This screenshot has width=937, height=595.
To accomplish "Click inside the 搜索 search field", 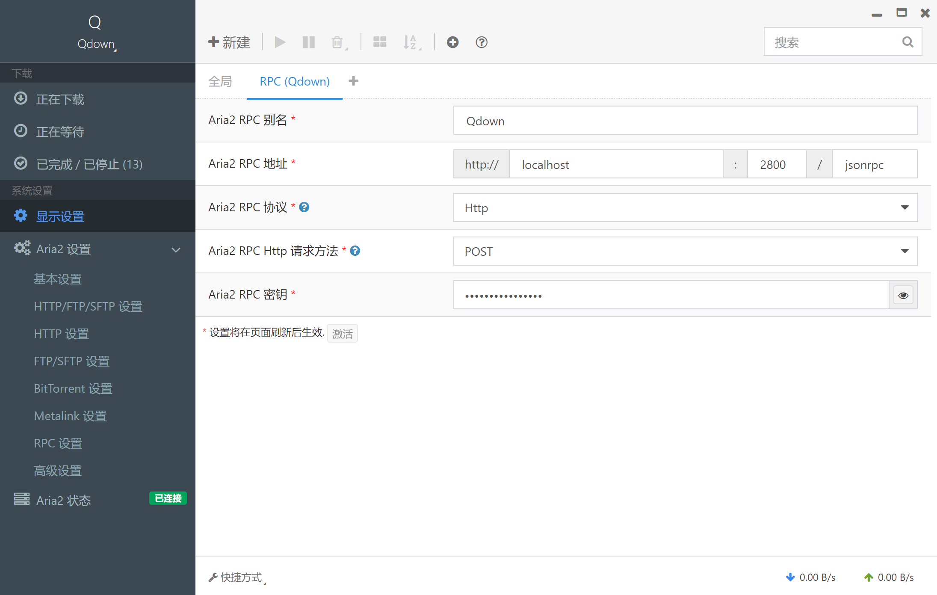I will point(834,41).
